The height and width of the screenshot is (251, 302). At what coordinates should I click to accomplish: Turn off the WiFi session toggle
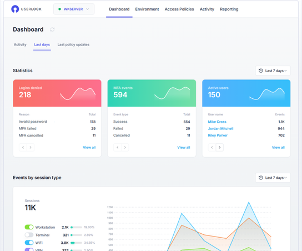(x=29, y=243)
